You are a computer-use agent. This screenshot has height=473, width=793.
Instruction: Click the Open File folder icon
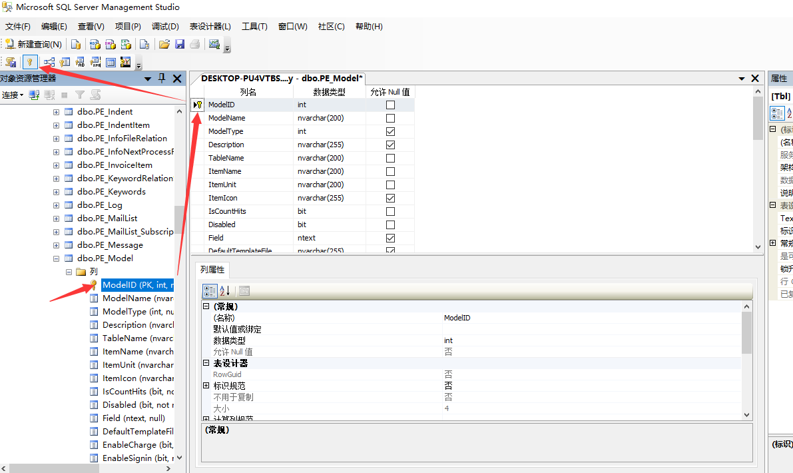point(164,45)
